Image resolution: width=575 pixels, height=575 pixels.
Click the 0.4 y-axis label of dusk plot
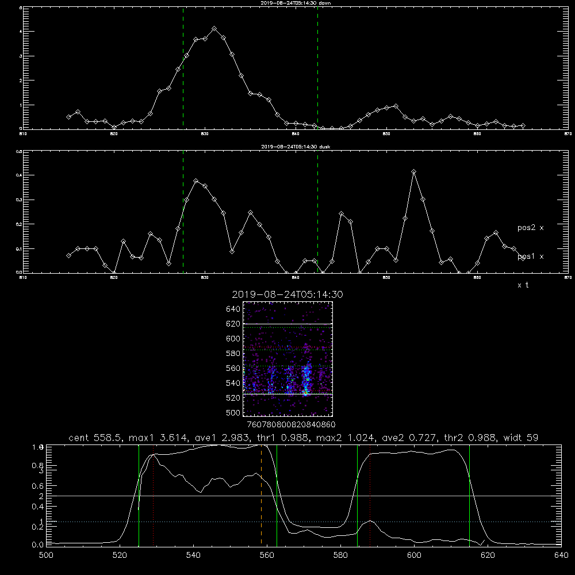19,175
